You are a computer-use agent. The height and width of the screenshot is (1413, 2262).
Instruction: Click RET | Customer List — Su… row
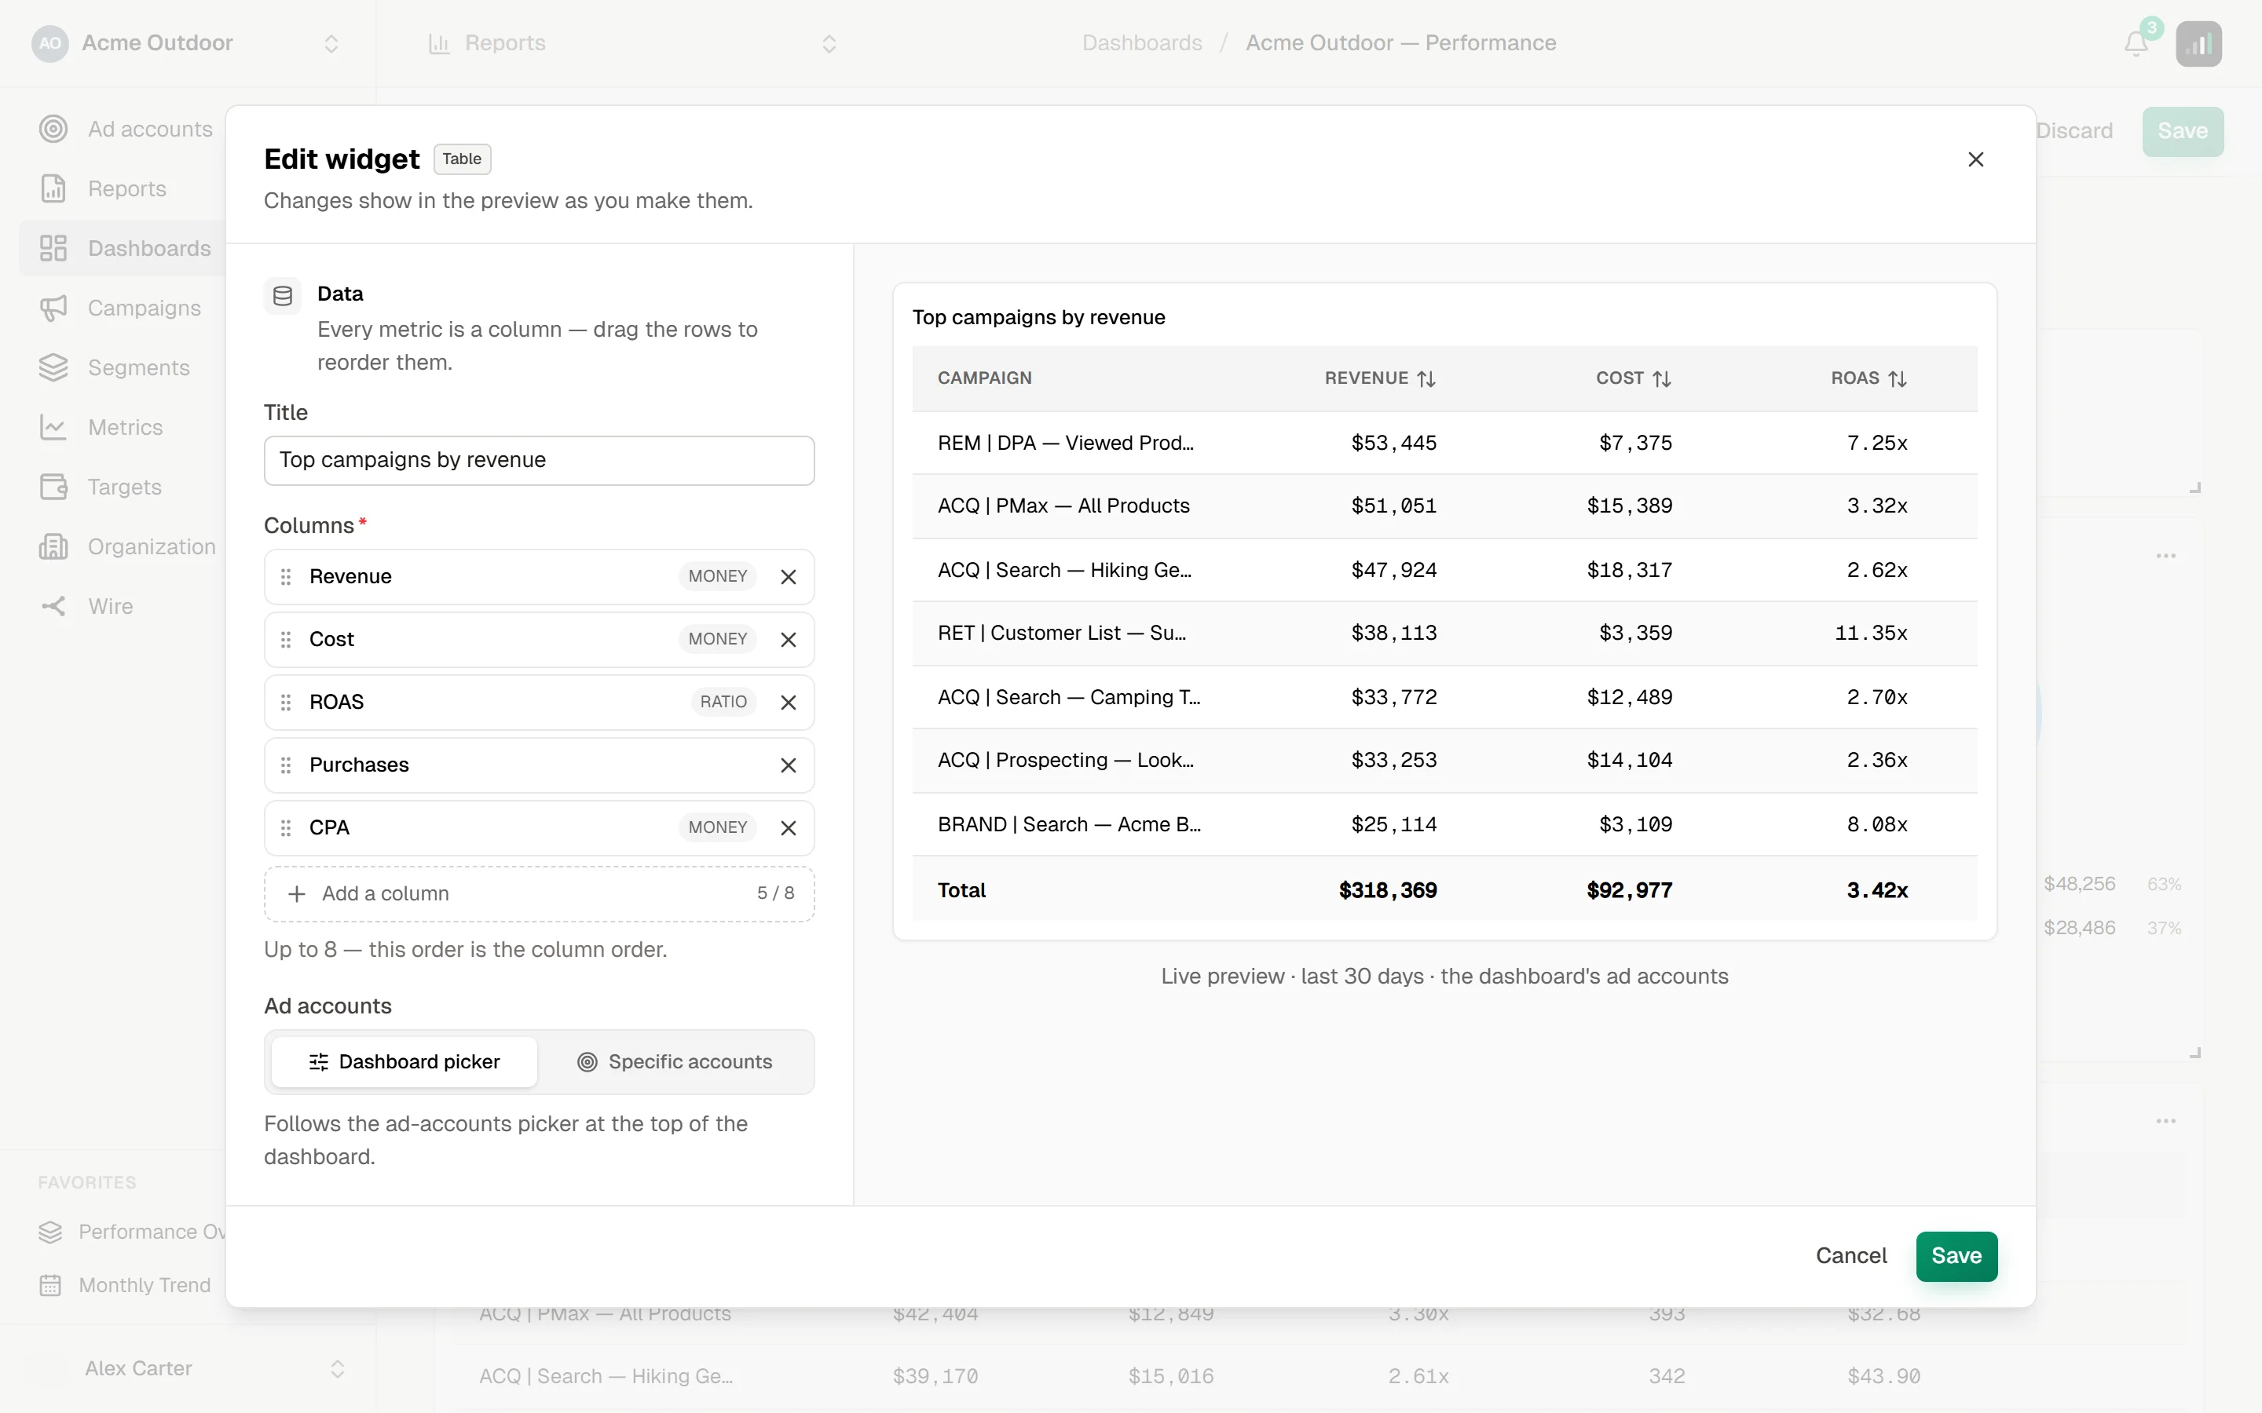(x=1444, y=633)
